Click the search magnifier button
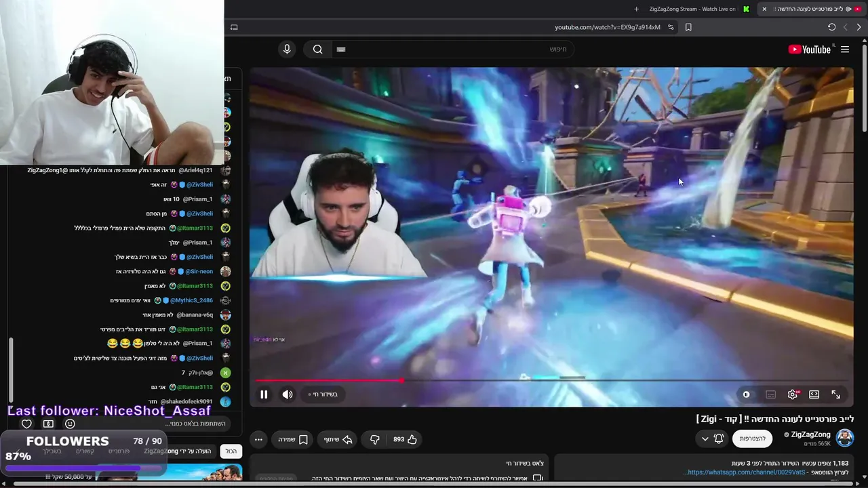This screenshot has width=868, height=488. 317,49
